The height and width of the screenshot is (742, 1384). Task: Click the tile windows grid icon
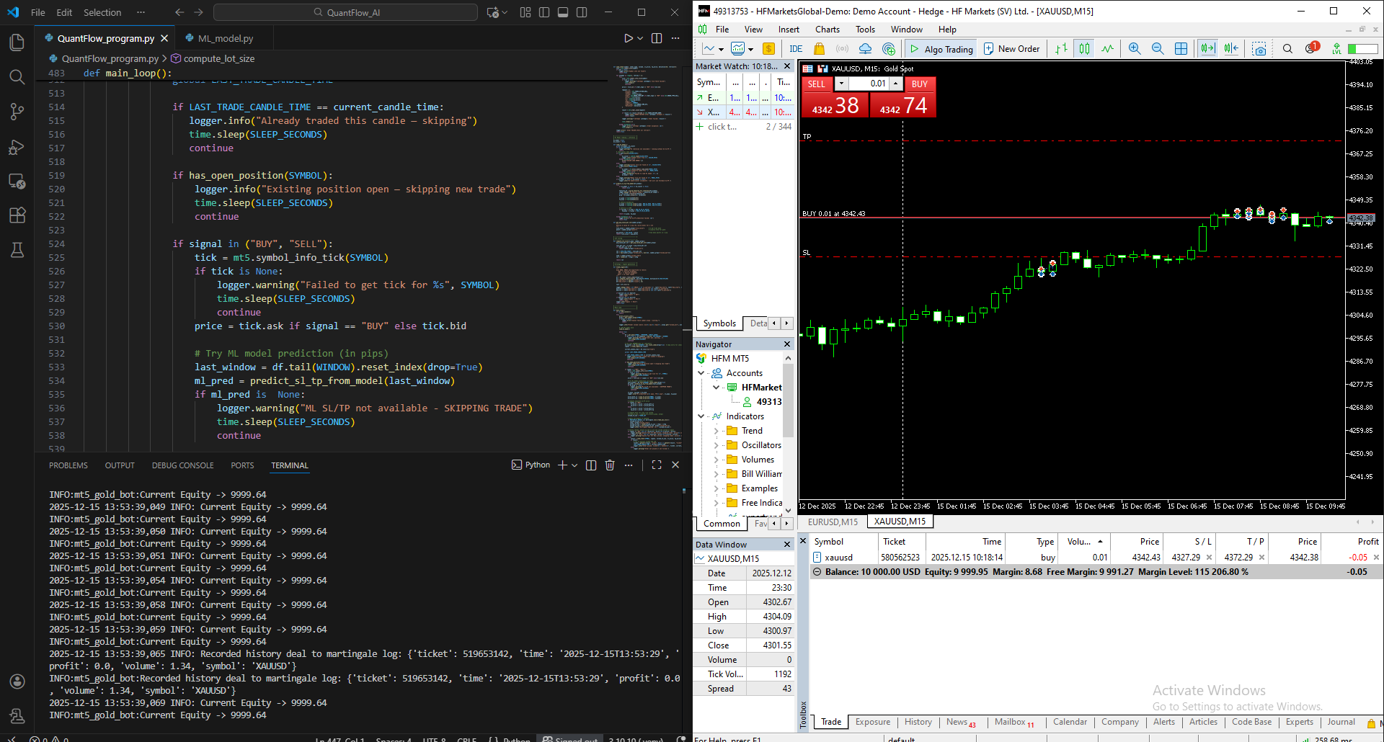[1181, 48]
